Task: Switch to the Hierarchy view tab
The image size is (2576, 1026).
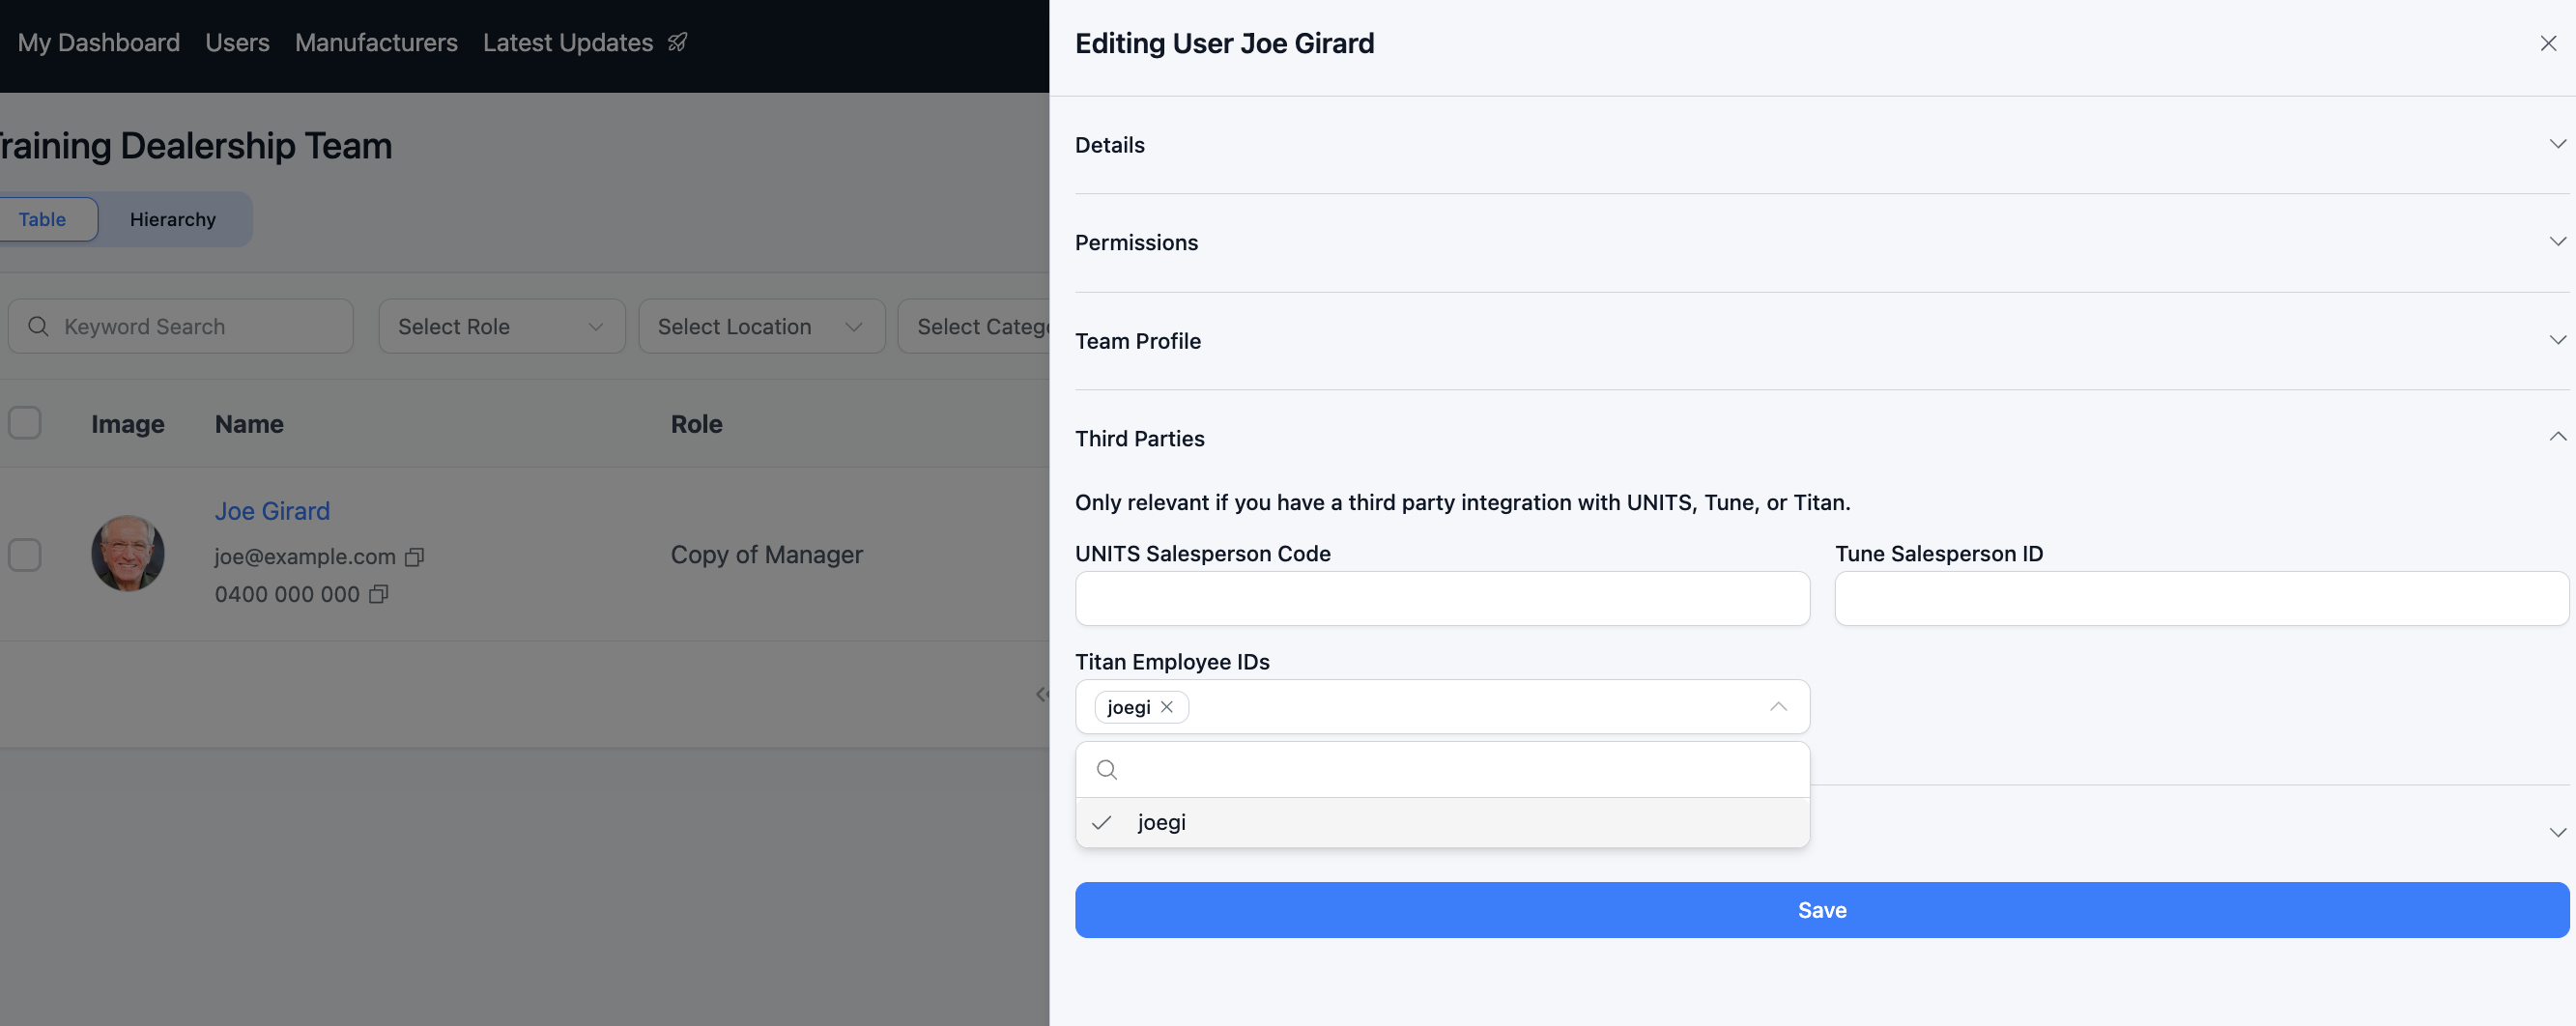Action: [173, 219]
